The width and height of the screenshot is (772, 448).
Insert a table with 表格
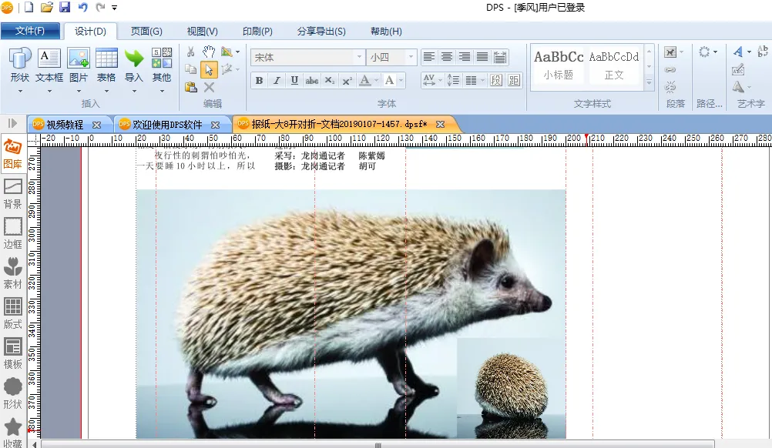[106, 65]
